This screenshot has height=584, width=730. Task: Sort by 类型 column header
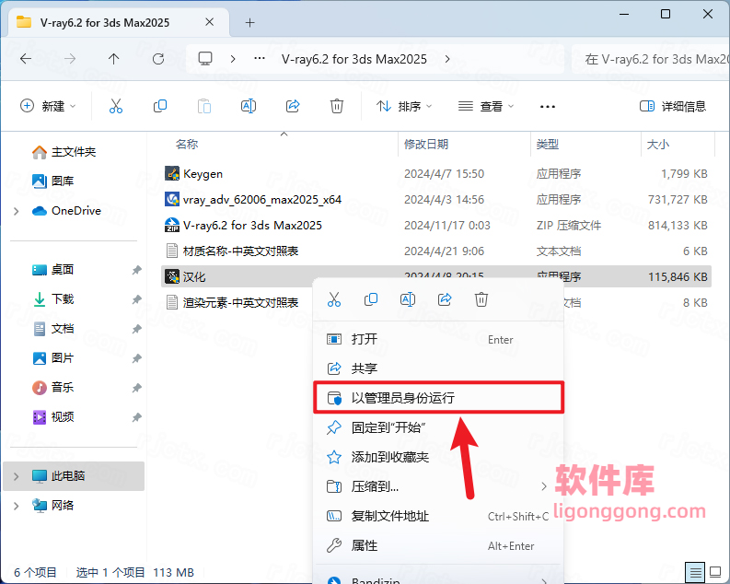pyautogui.click(x=547, y=145)
